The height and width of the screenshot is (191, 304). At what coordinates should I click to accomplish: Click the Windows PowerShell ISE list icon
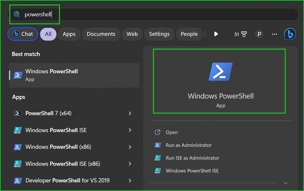pyautogui.click(x=18, y=130)
